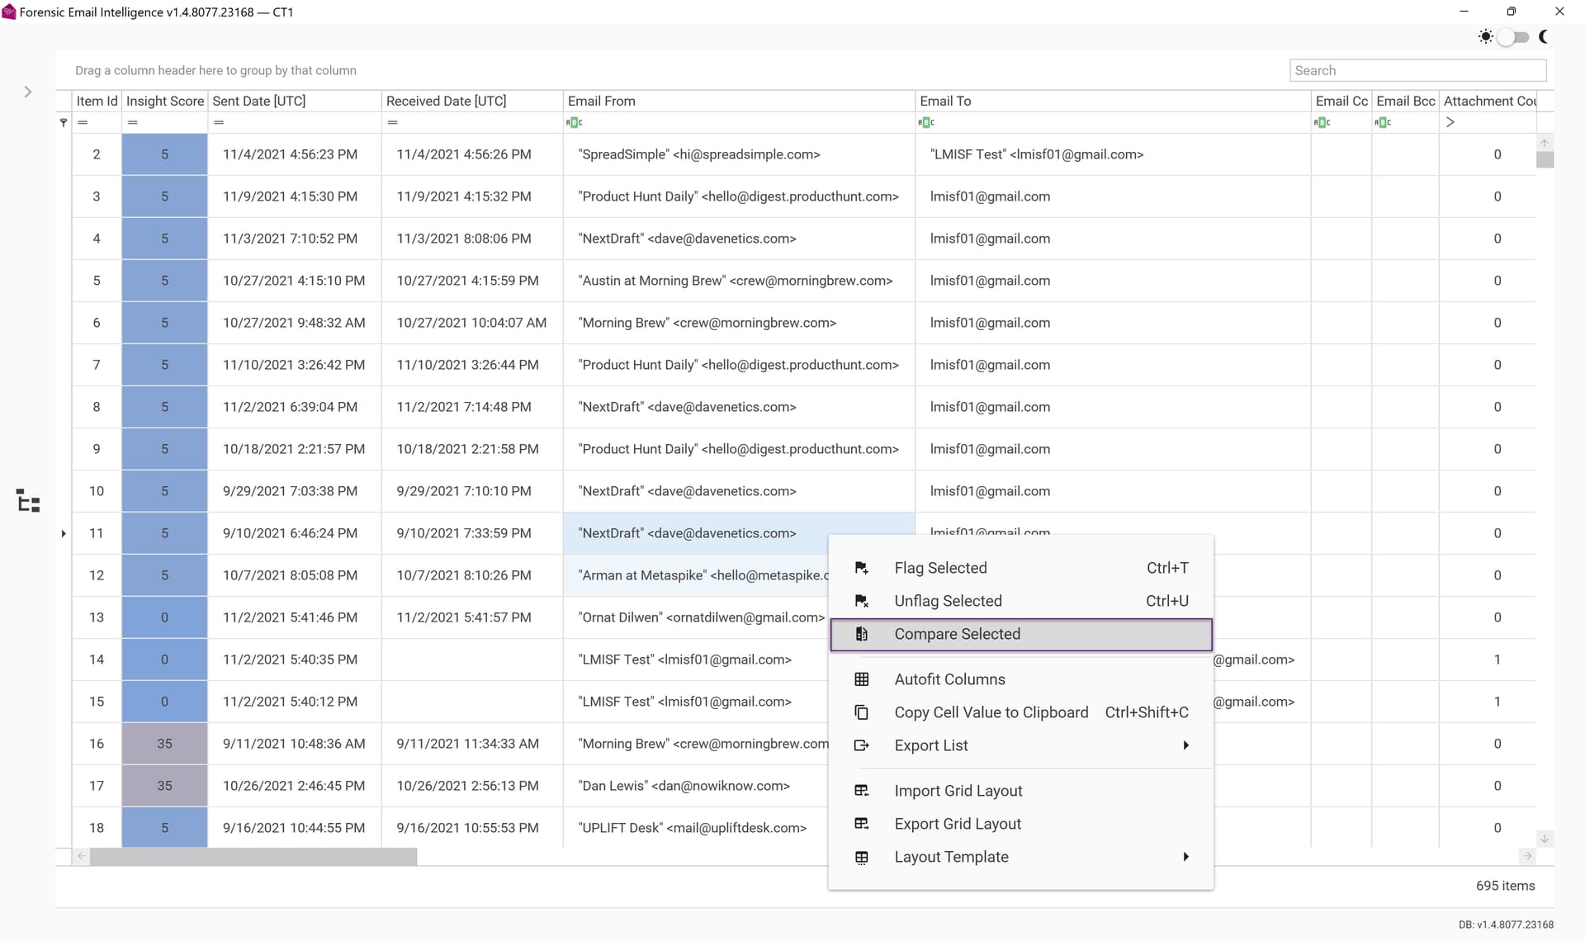Click into the Search field
Screen dimensions: 1585x941
click(1417, 70)
